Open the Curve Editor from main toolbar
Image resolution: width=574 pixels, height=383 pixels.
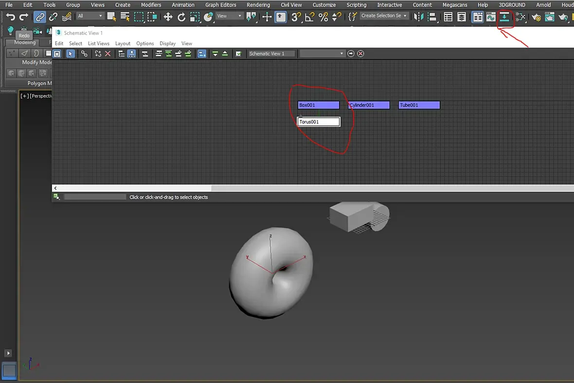[x=491, y=17]
